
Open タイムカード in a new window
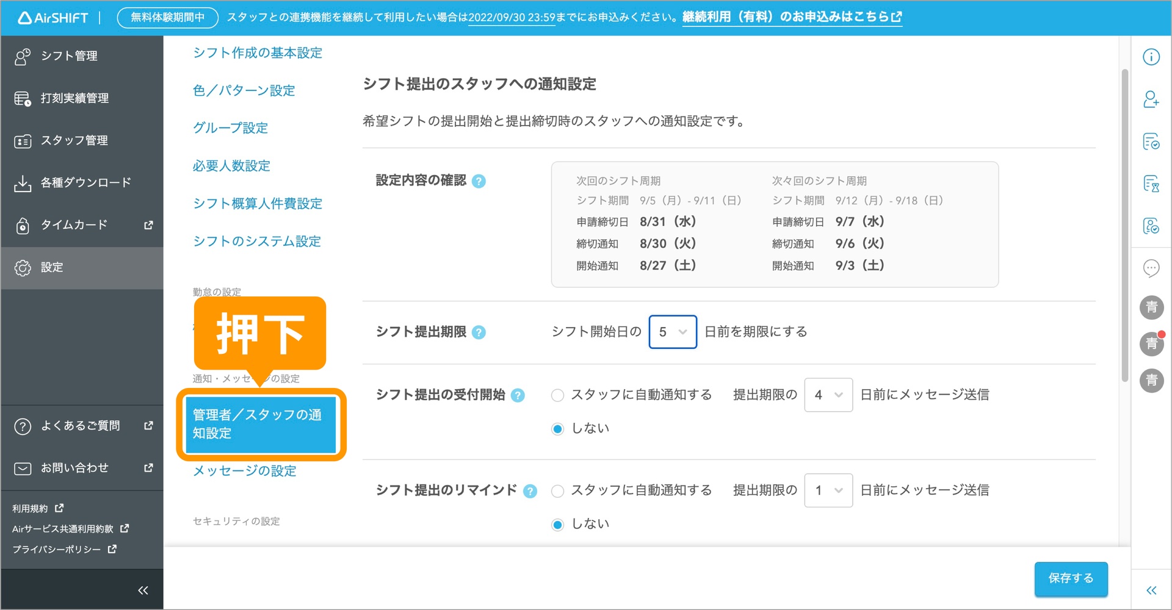pos(73,224)
